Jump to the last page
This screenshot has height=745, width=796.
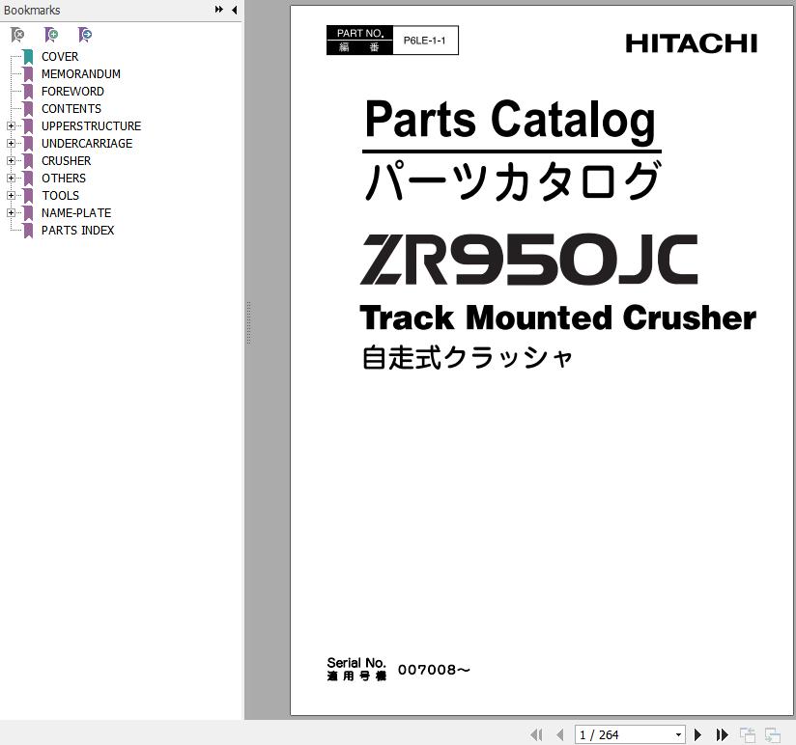(722, 734)
